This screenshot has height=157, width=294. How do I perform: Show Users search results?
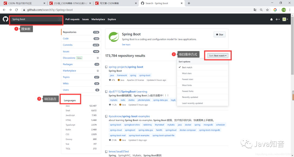[x=81, y=90]
